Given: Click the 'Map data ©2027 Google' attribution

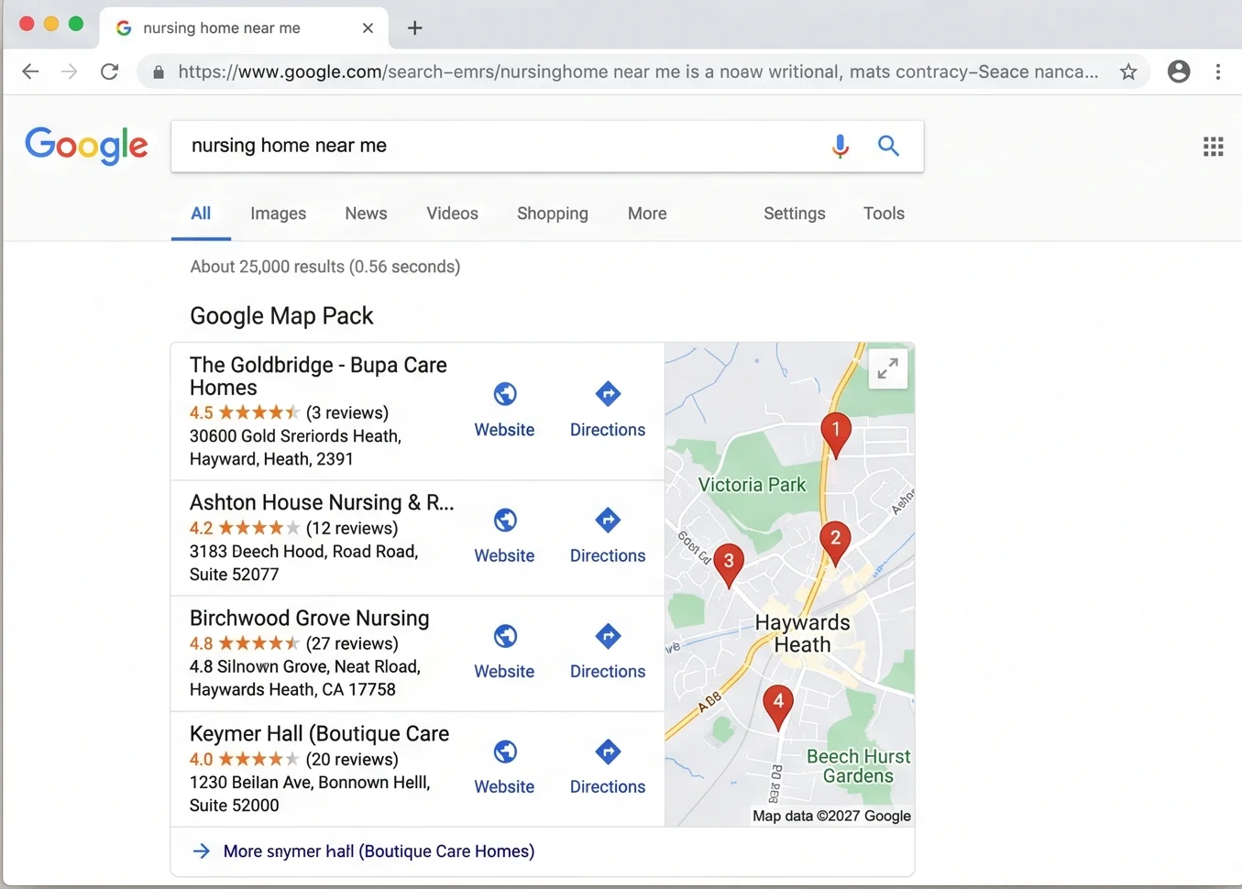Looking at the screenshot, I should pyautogui.click(x=831, y=816).
